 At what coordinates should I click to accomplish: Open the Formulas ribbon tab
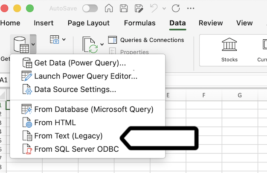(139, 23)
